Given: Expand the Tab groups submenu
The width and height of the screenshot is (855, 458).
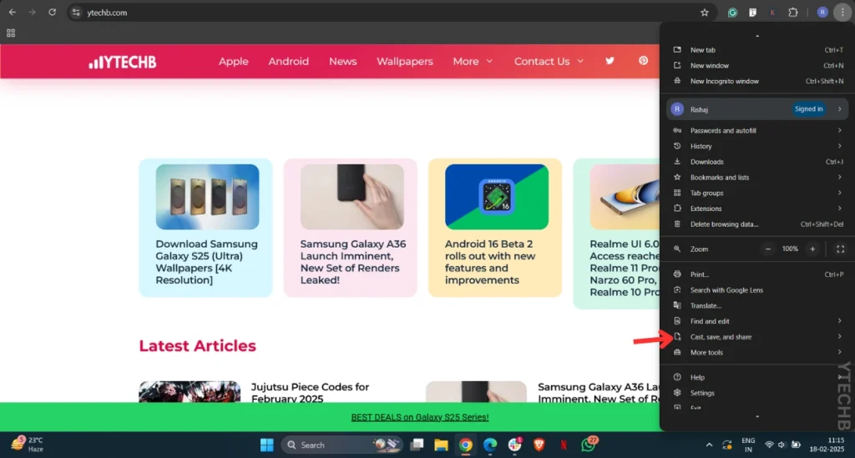Looking at the screenshot, I should click(x=758, y=193).
